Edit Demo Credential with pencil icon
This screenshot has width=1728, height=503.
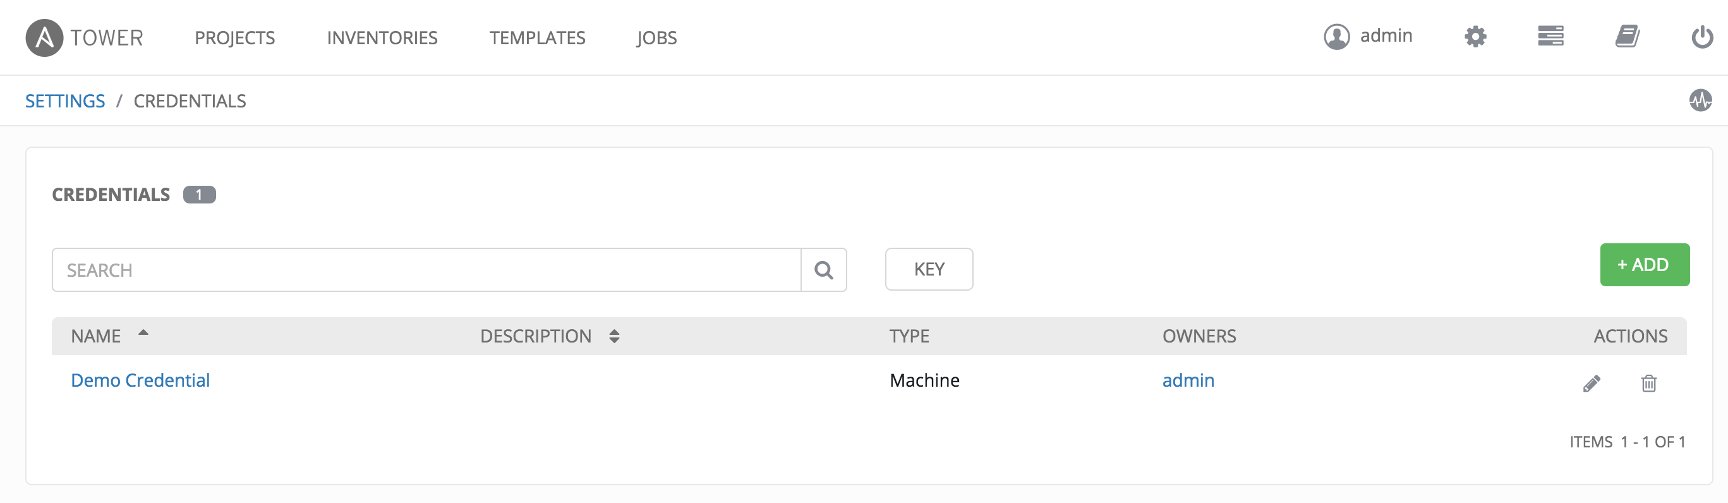coord(1591,383)
